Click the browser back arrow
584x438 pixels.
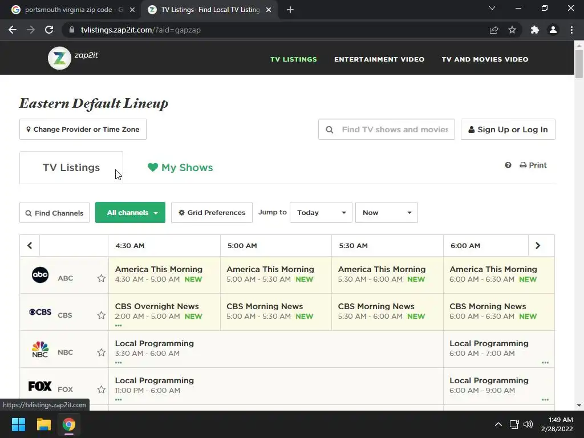pos(13,30)
